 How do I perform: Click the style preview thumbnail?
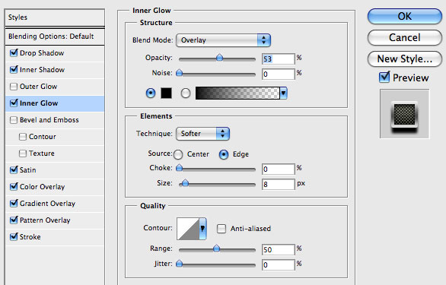[404, 114]
